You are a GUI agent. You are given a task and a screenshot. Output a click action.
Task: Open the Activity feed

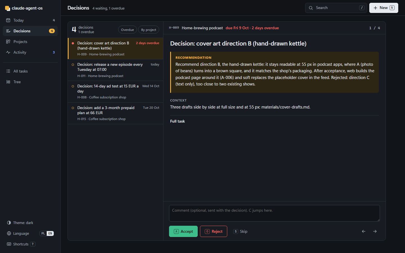coord(30,52)
